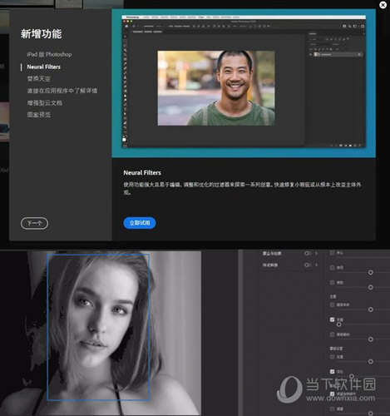Click the Neural Filters heading below the preview
The image size is (390, 416).
point(142,172)
